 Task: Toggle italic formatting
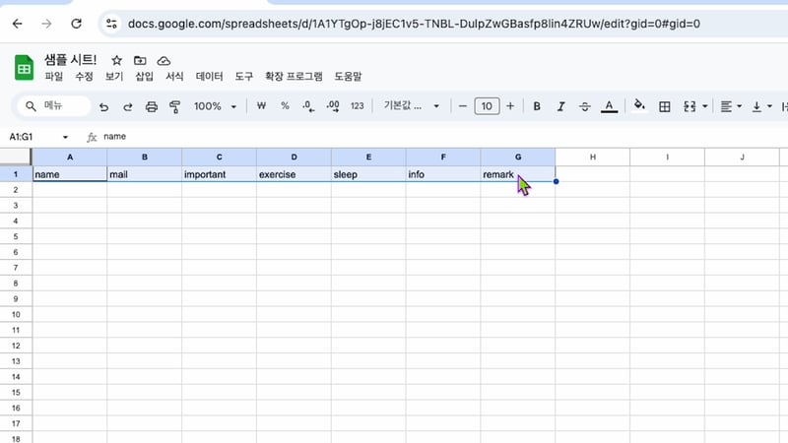coord(560,106)
